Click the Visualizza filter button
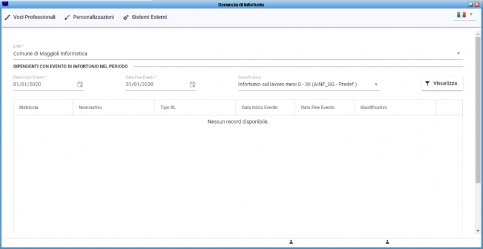This screenshot has height=249, width=483. pos(442,83)
